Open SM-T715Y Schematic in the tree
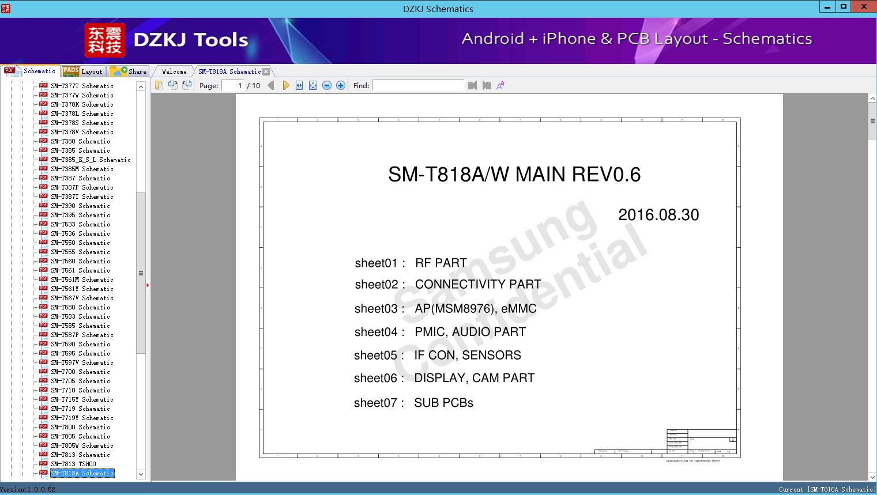Screen dimensions: 877x495 [82, 399]
